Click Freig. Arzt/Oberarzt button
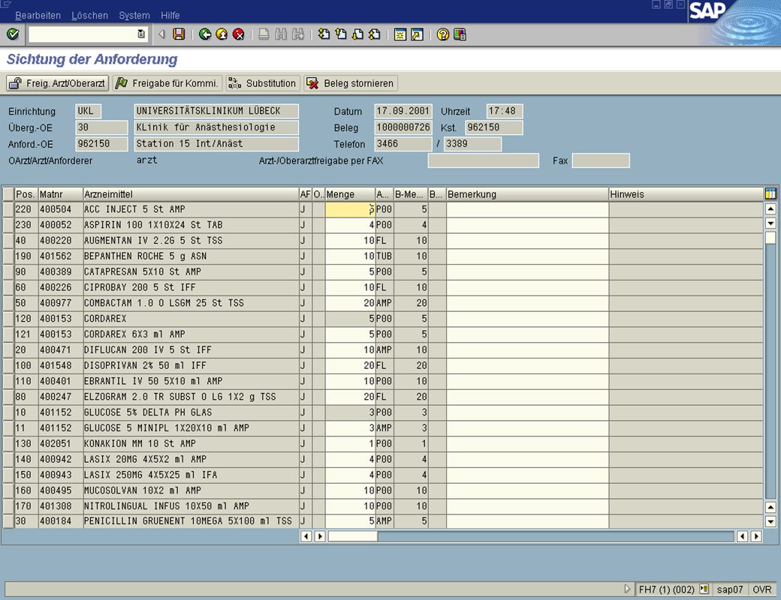This screenshot has width=781, height=600. pyautogui.click(x=58, y=83)
